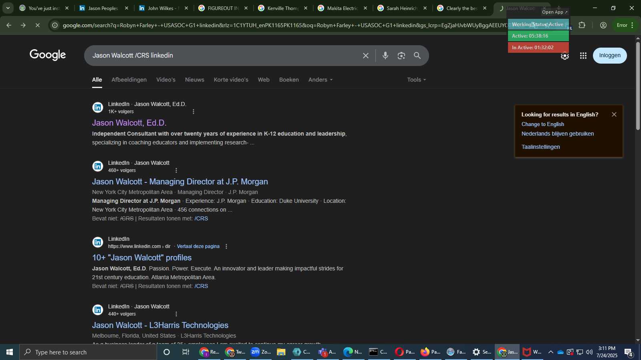The image size is (641, 360).
Task: Open the Google apps grid
Action: coord(583,56)
